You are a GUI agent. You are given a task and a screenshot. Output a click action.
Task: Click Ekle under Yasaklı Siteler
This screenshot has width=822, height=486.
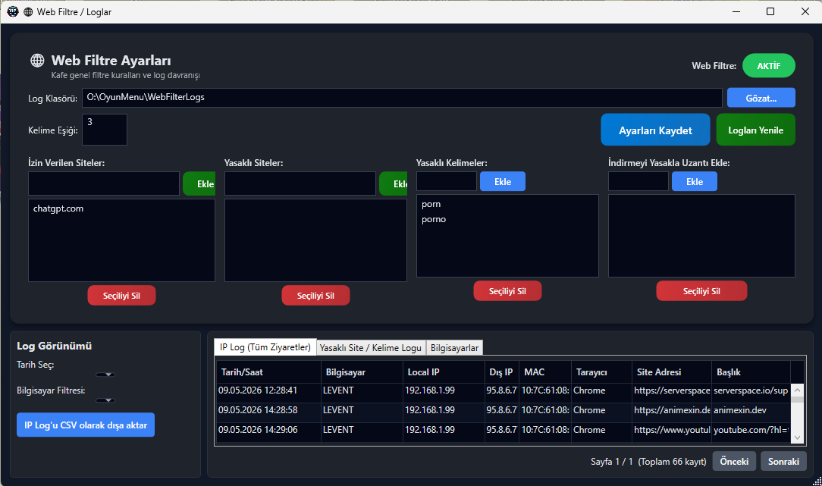393,183
